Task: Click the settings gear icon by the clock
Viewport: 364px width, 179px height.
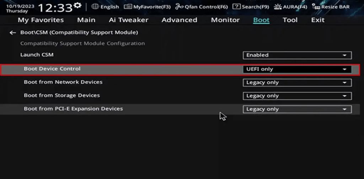Action: pyautogui.click(x=77, y=5)
